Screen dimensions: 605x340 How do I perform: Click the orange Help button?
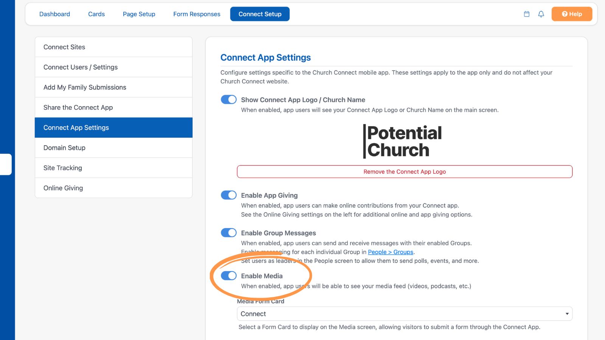(572, 14)
